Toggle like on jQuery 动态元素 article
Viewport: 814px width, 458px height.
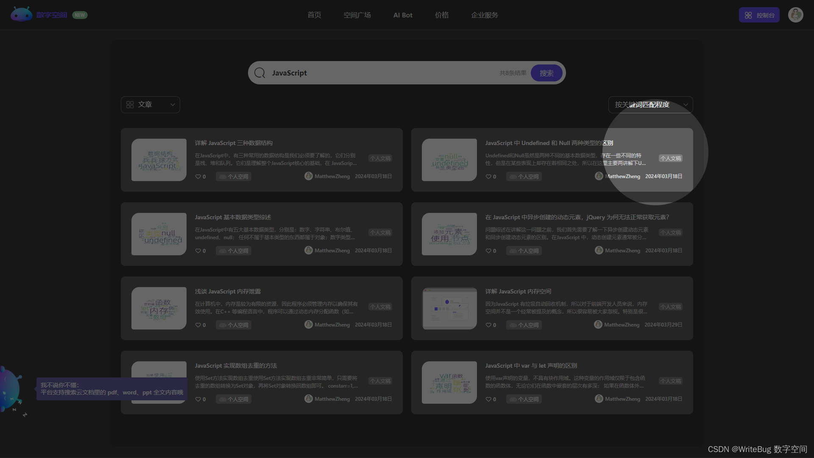click(488, 251)
